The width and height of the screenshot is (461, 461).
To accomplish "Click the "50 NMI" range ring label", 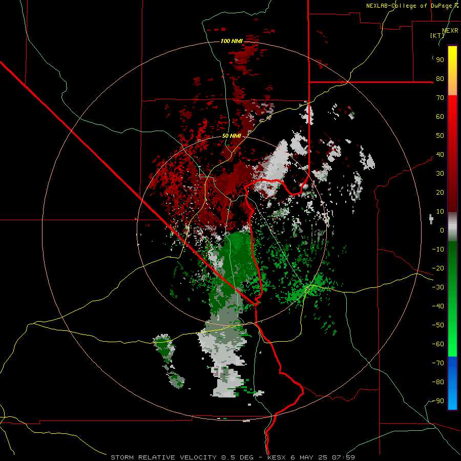I will (232, 136).
